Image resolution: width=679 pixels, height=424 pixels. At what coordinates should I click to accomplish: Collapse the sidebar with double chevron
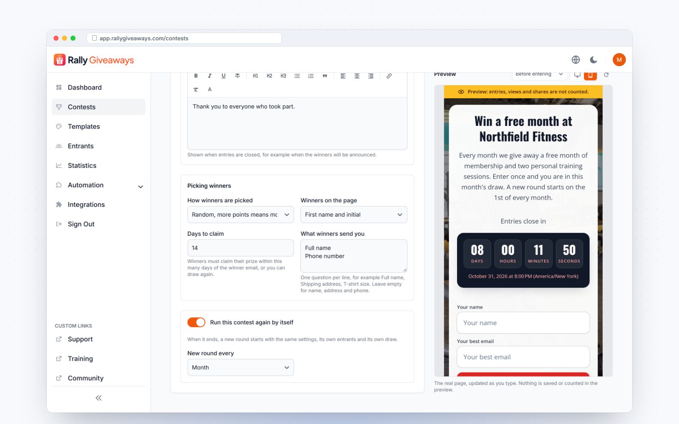(x=98, y=398)
